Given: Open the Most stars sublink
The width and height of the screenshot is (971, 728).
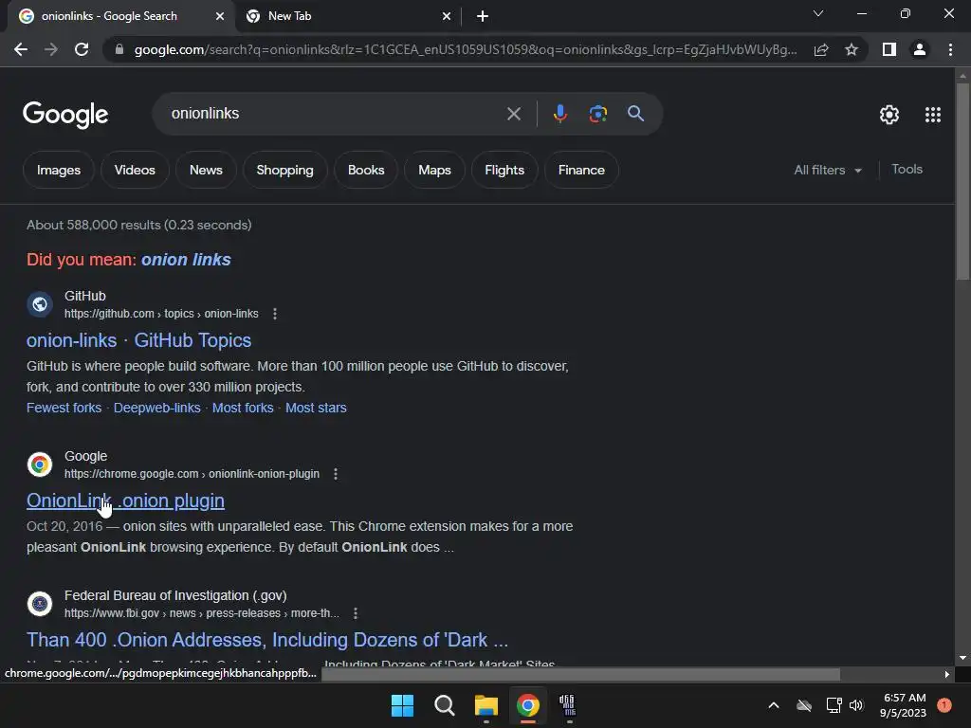Looking at the screenshot, I should point(316,408).
